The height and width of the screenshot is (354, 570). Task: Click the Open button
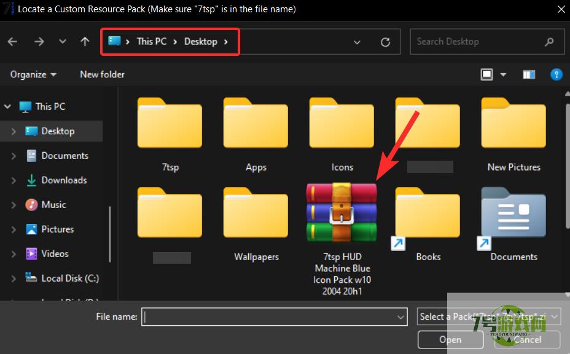tap(450, 339)
